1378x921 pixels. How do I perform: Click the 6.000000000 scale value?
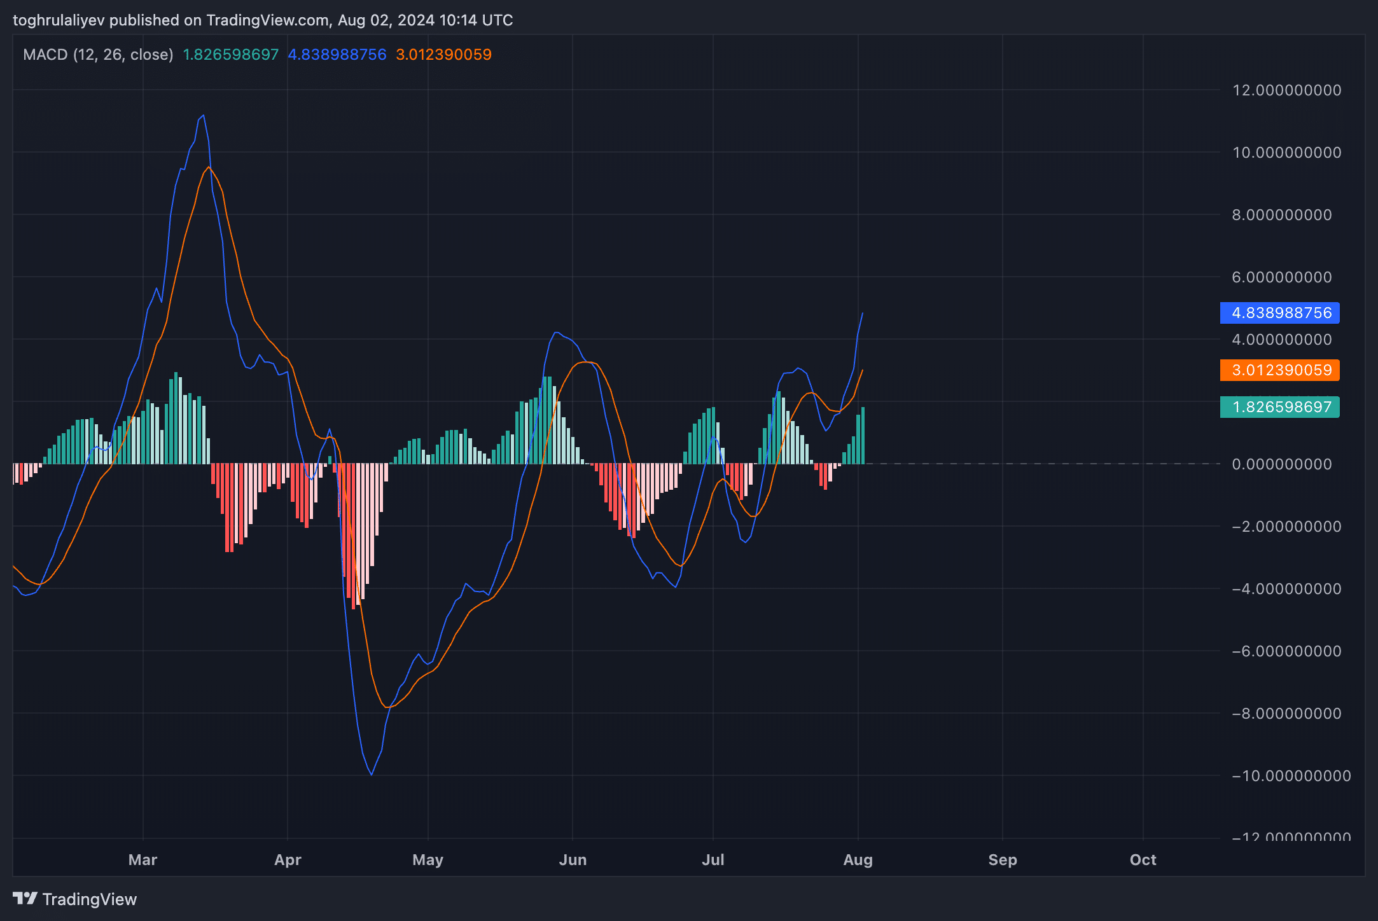pyautogui.click(x=1282, y=277)
